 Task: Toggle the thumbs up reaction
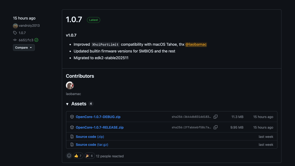point(78,156)
